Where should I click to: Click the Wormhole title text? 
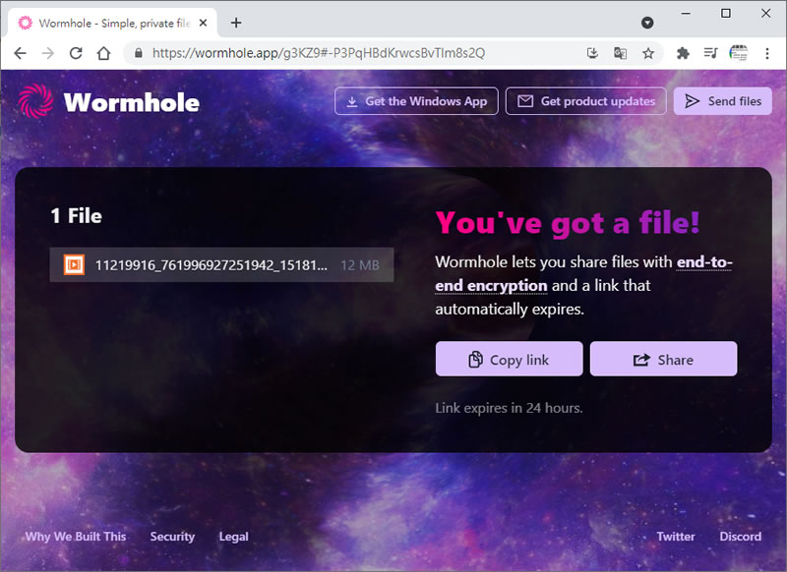tap(132, 102)
